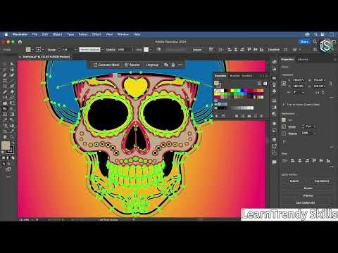Click Edit Toolbar three dots below the tools
Viewport: 338px width, 253px height.
tap(8, 177)
